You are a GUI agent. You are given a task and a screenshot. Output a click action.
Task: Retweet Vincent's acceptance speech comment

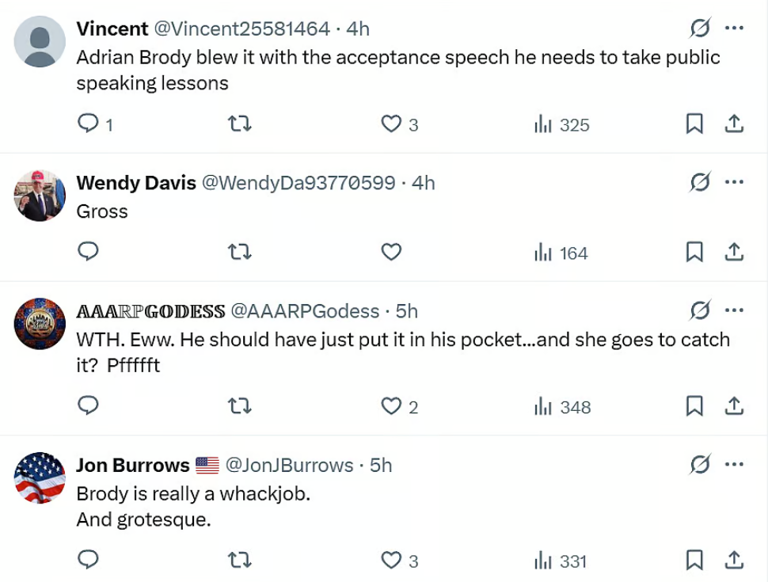click(x=240, y=124)
